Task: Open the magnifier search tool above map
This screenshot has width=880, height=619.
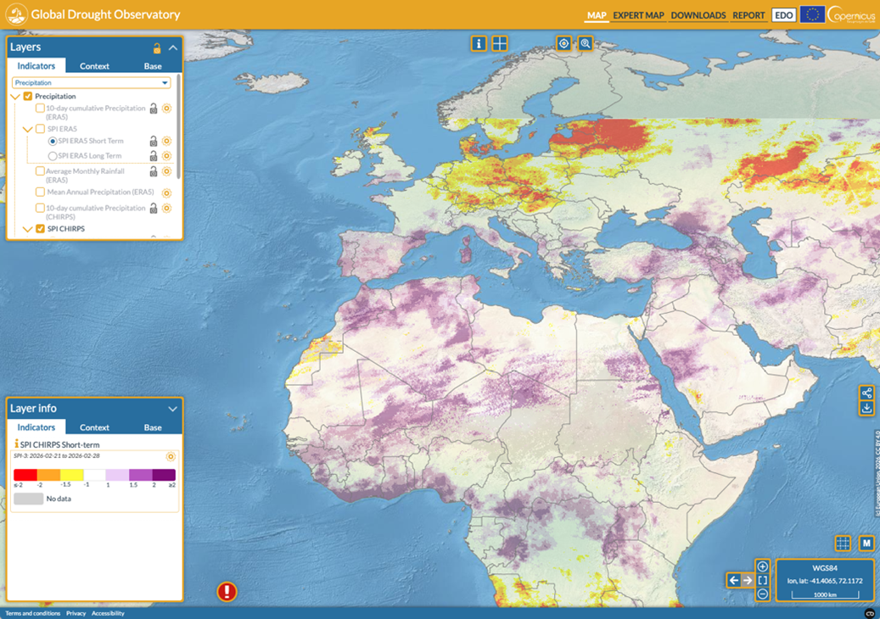Action: [x=586, y=43]
